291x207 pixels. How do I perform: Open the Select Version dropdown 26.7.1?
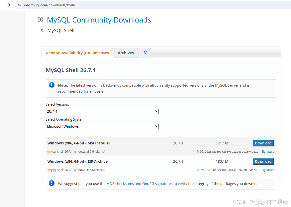pyautogui.click(x=102, y=111)
